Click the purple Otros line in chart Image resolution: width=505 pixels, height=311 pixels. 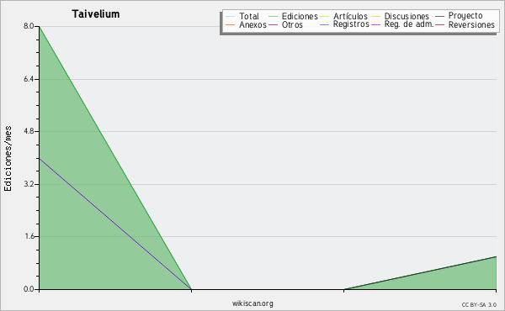(x=115, y=224)
